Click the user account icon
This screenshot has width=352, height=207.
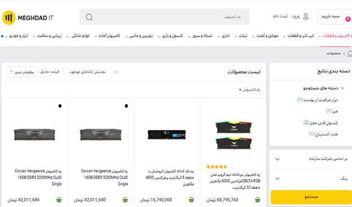pyautogui.click(x=306, y=16)
